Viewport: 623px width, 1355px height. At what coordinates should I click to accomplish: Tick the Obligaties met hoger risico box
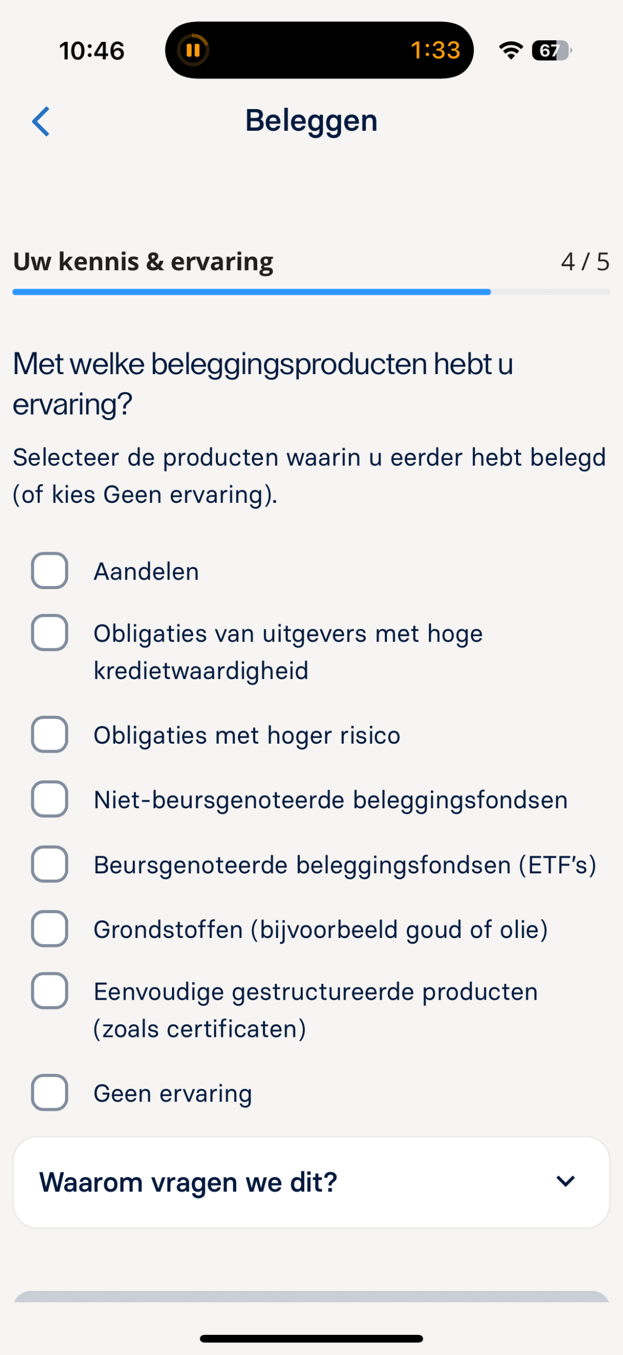click(x=50, y=734)
